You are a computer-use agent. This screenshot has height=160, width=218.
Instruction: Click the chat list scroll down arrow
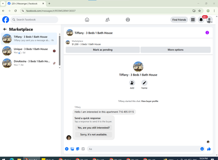click(x=60, y=67)
